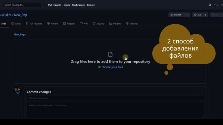Click the user avatar beside Commit changes

pyautogui.click(x=18, y=91)
